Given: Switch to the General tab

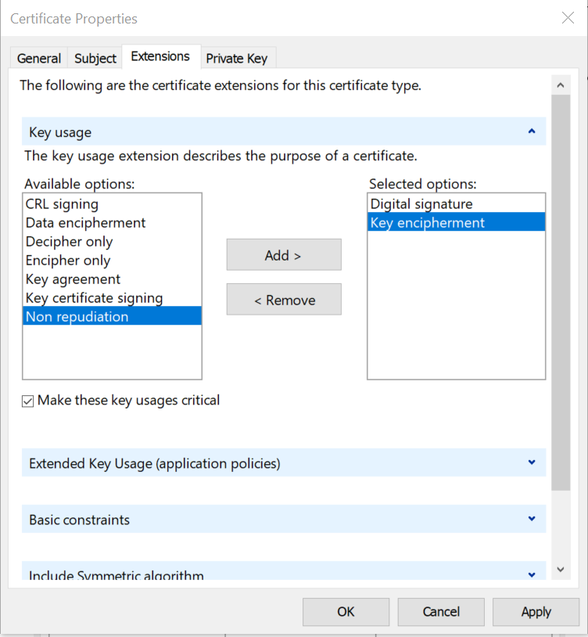Looking at the screenshot, I should (x=38, y=58).
